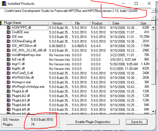Select the IDENewDialog.dll file name
The height and width of the screenshot is (131, 158).
click(x=24, y=41)
